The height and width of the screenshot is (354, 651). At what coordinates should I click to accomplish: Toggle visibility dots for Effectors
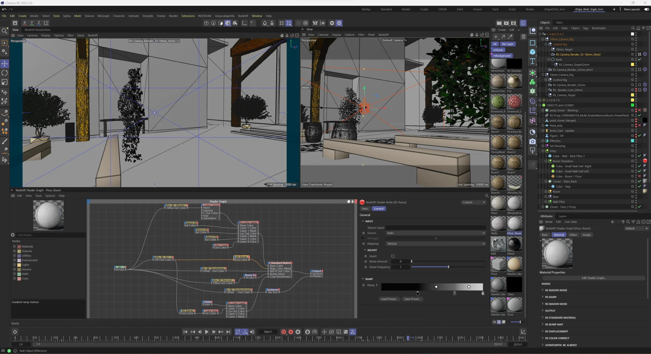coord(636,141)
